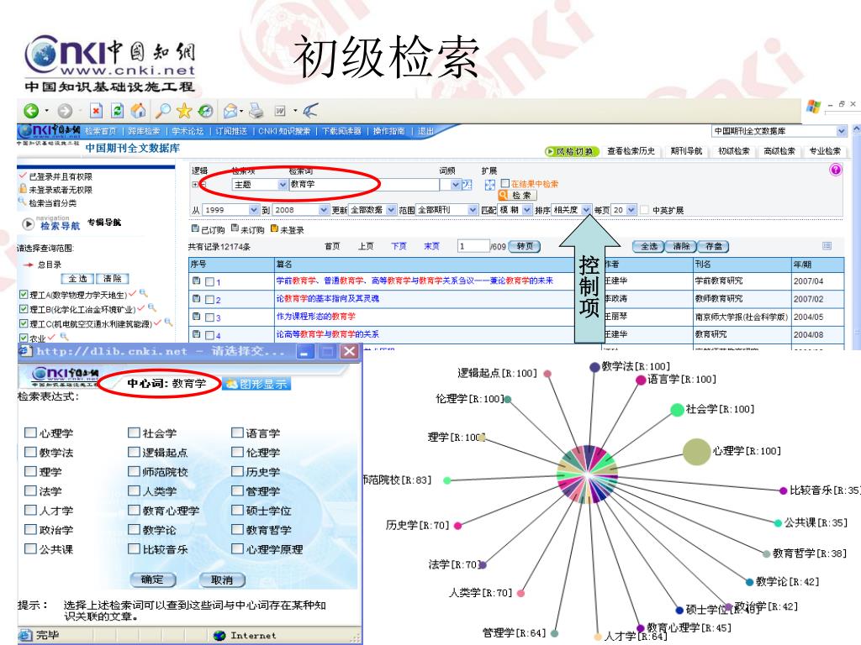Click 学术论坛 in top navigation bar
The width and height of the screenshot is (861, 645).
tap(188, 131)
